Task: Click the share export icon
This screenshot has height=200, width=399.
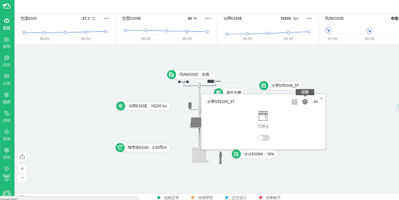Action: click(22, 156)
